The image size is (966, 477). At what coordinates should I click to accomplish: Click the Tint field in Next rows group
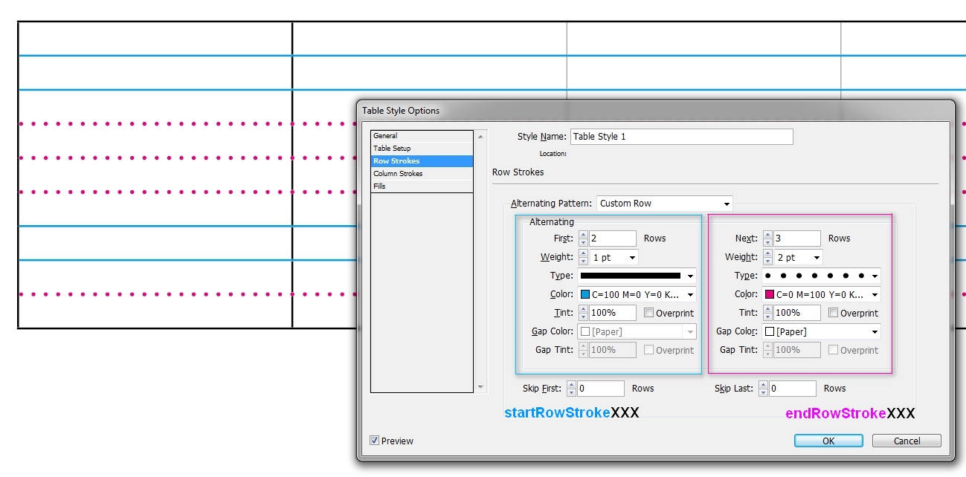point(797,313)
